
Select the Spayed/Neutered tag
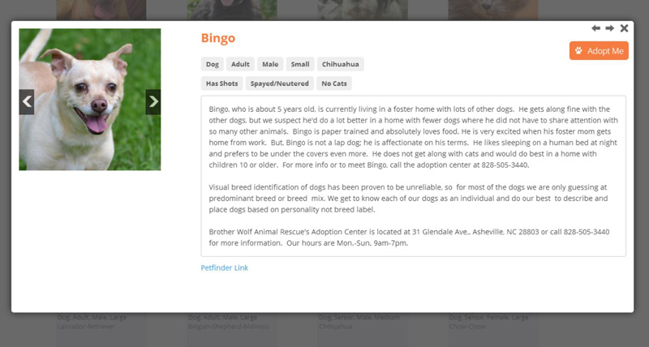pyautogui.click(x=279, y=84)
